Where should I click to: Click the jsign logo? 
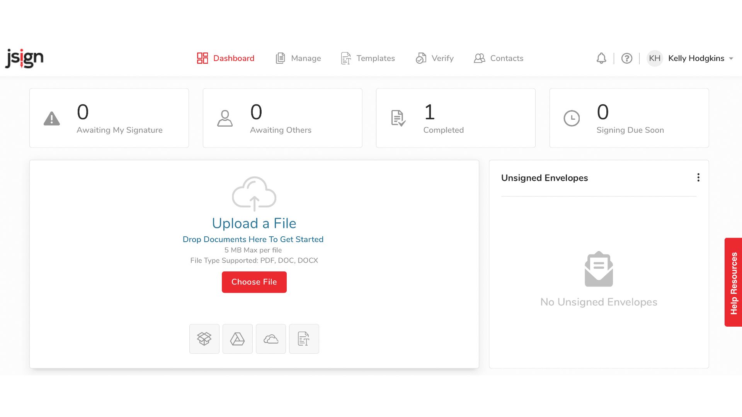coord(24,58)
